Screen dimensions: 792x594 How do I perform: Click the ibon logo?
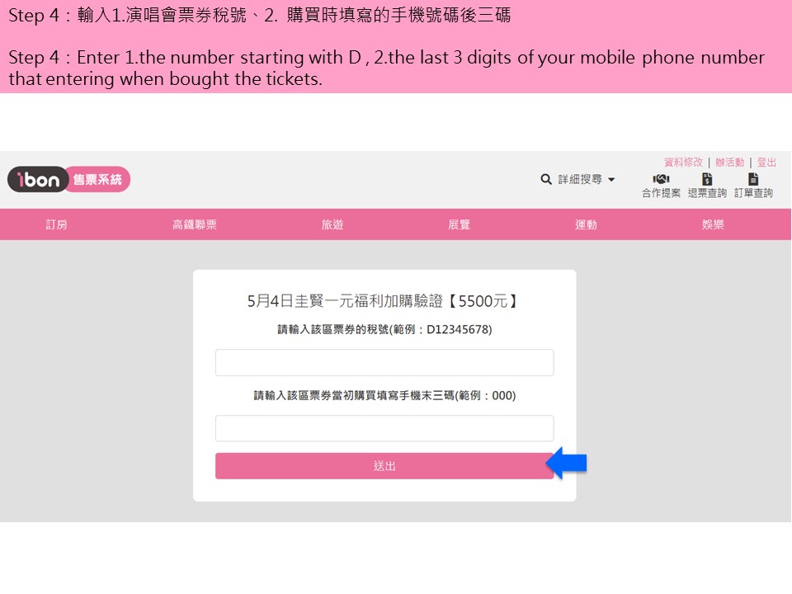38,179
